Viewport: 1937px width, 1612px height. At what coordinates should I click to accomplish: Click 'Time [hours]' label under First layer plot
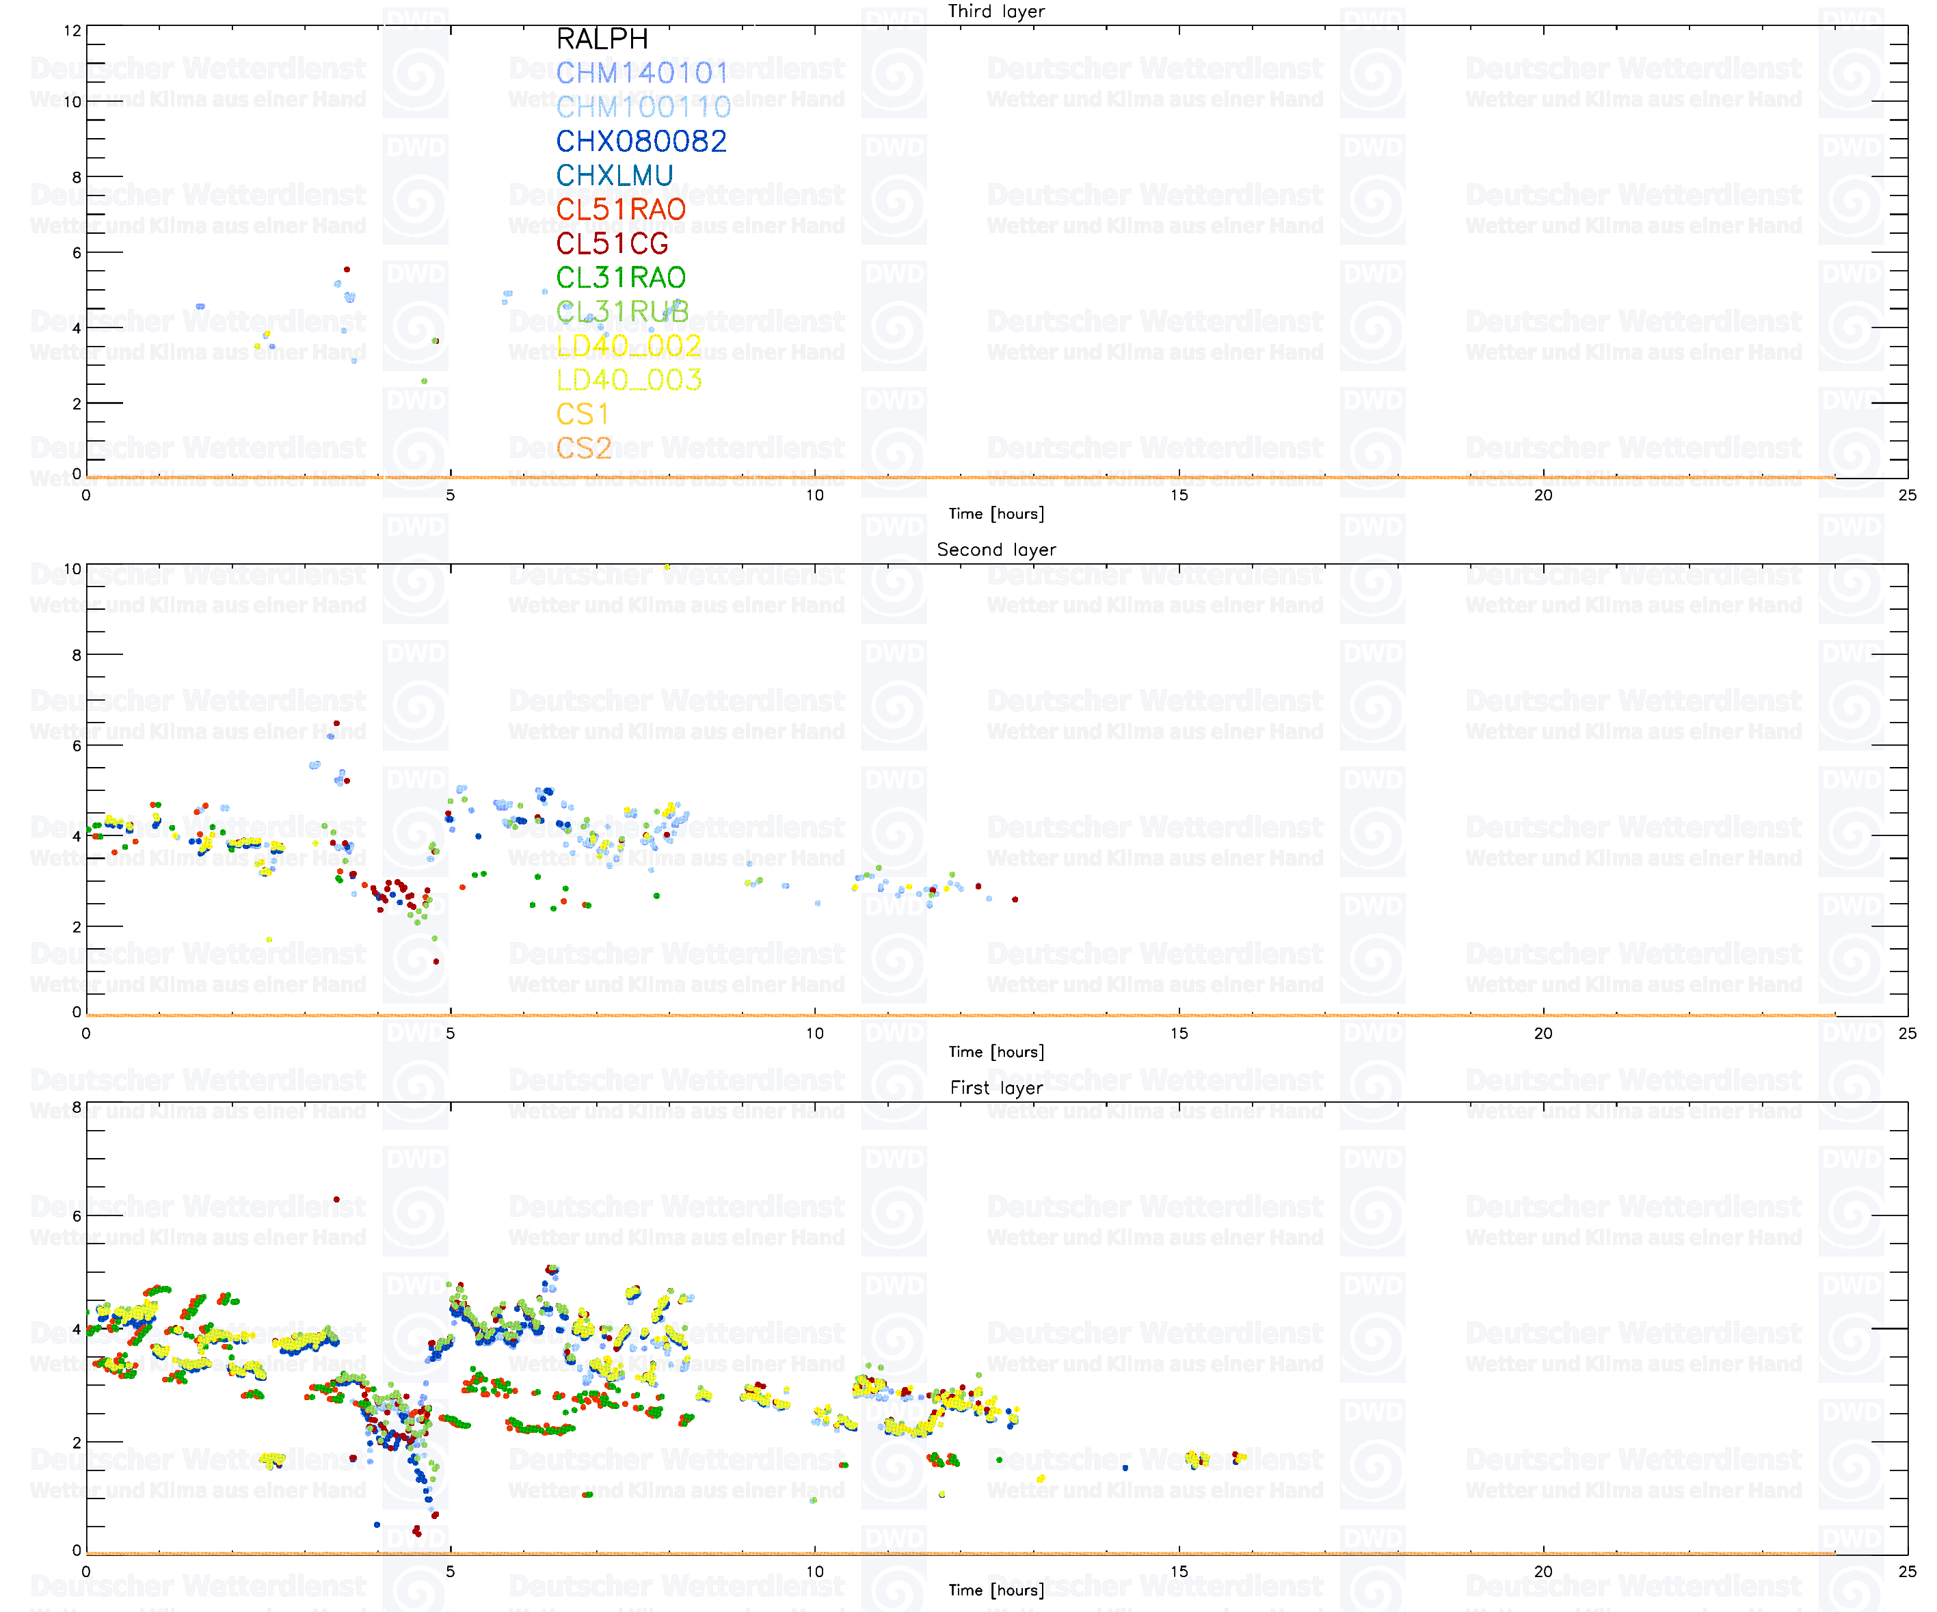996,1591
